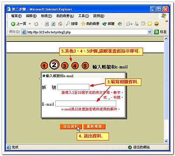Click the page icon in address bar
This screenshot has width=175, height=156.
point(24,32)
